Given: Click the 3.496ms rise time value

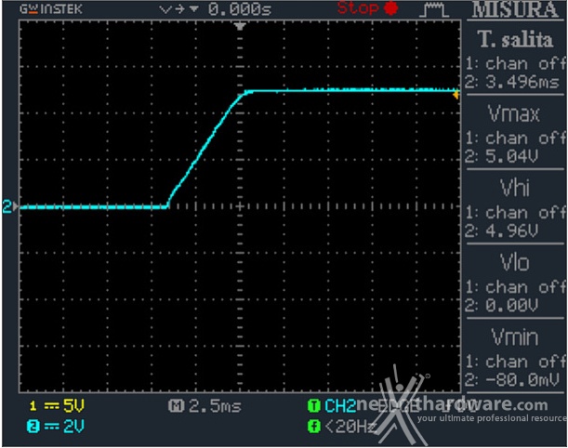Looking at the screenshot, I should (522, 83).
